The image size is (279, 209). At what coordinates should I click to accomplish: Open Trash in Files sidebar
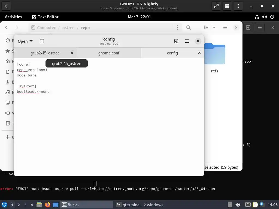pos(8,123)
